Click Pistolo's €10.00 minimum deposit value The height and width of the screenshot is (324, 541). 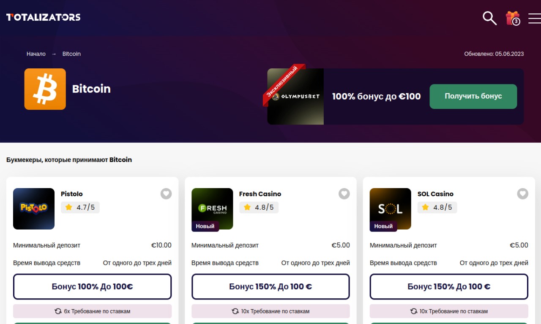click(161, 245)
